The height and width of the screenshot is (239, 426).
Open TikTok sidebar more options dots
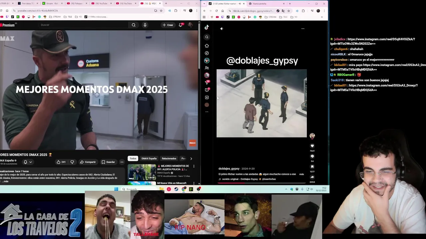207,112
